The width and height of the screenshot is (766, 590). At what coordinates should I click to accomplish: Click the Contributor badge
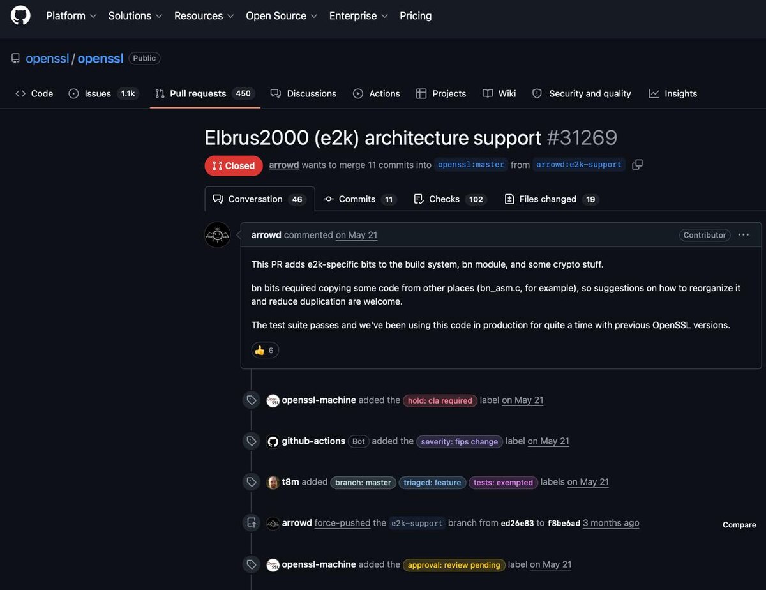(705, 235)
